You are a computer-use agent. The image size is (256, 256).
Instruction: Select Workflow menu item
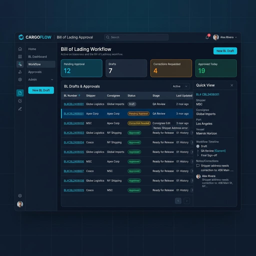[x=41, y=64]
